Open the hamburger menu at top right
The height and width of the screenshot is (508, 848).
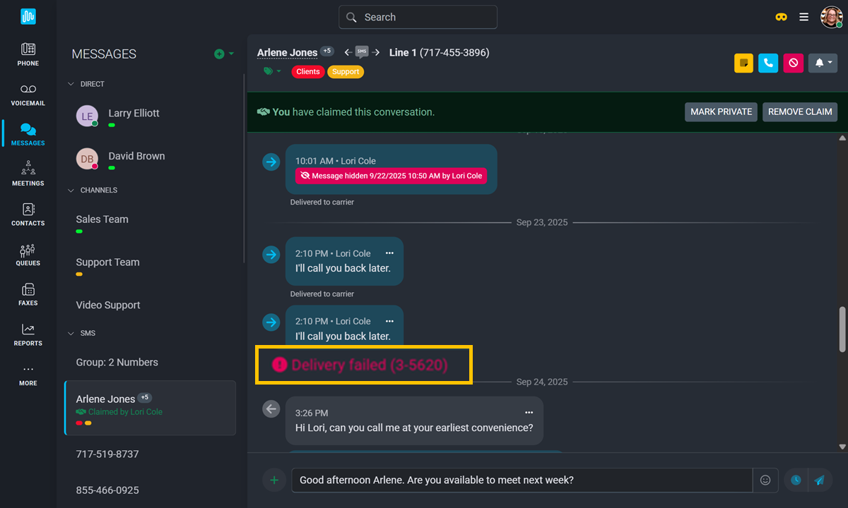click(x=803, y=16)
